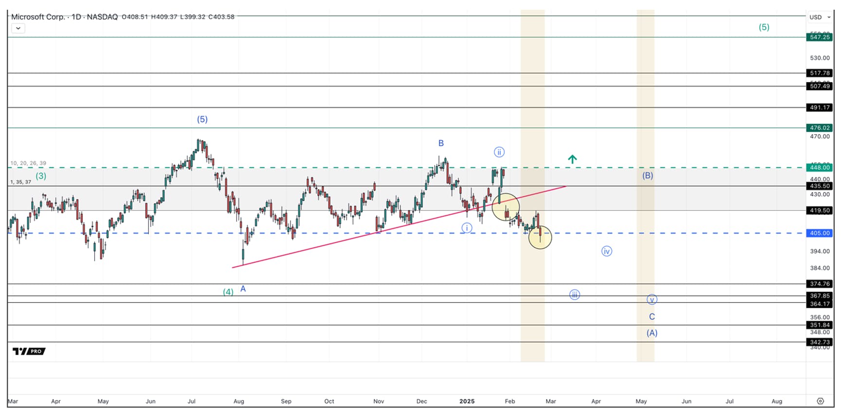Click the 530.00 price scale value

(820, 58)
